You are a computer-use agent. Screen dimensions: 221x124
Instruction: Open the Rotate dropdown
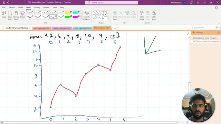pyautogui.click(x=134, y=15)
